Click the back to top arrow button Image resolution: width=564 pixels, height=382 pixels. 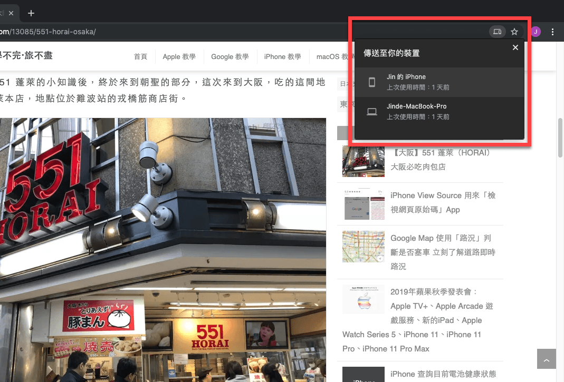point(547,359)
